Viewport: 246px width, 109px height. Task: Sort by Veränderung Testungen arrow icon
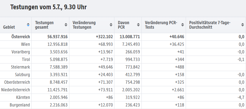111,25
